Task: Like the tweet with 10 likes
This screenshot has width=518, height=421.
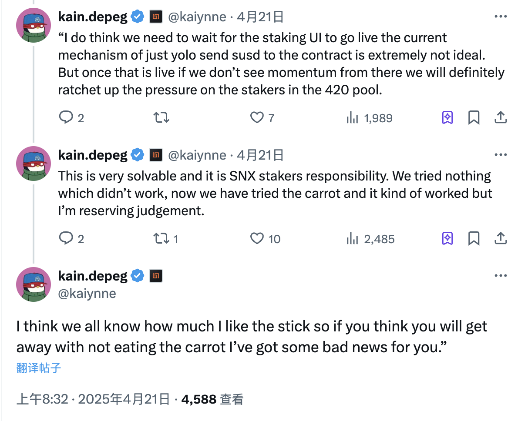Action: (x=257, y=238)
